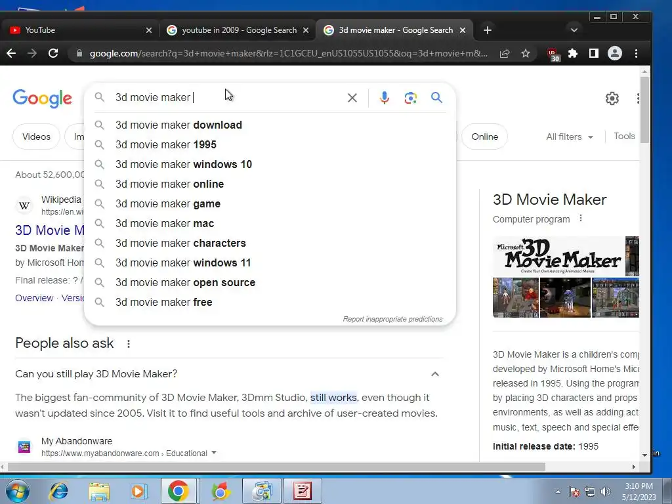Viewport: 672px width, 504px height.
Task: Close the 'youtube in 2009' tab
Action: (306, 30)
